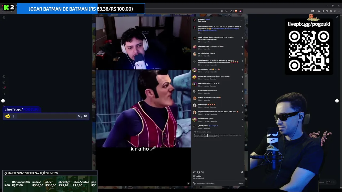Like careca_jean comment heart
Viewport: 342px width, 192px height.
(x=242, y=84)
